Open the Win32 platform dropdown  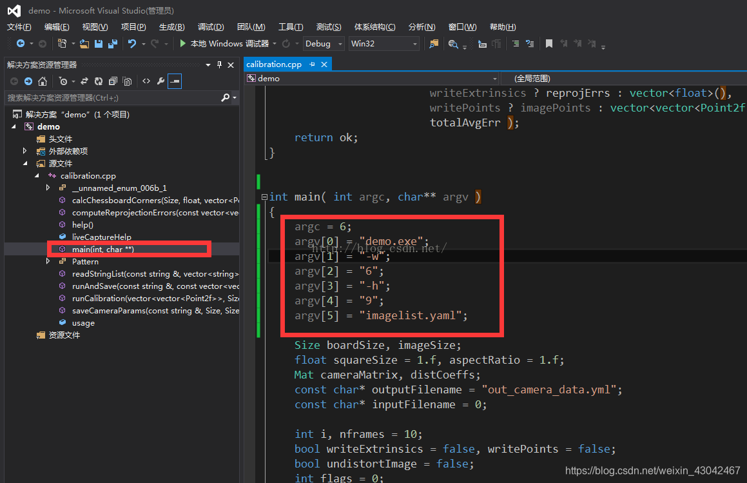click(x=384, y=43)
